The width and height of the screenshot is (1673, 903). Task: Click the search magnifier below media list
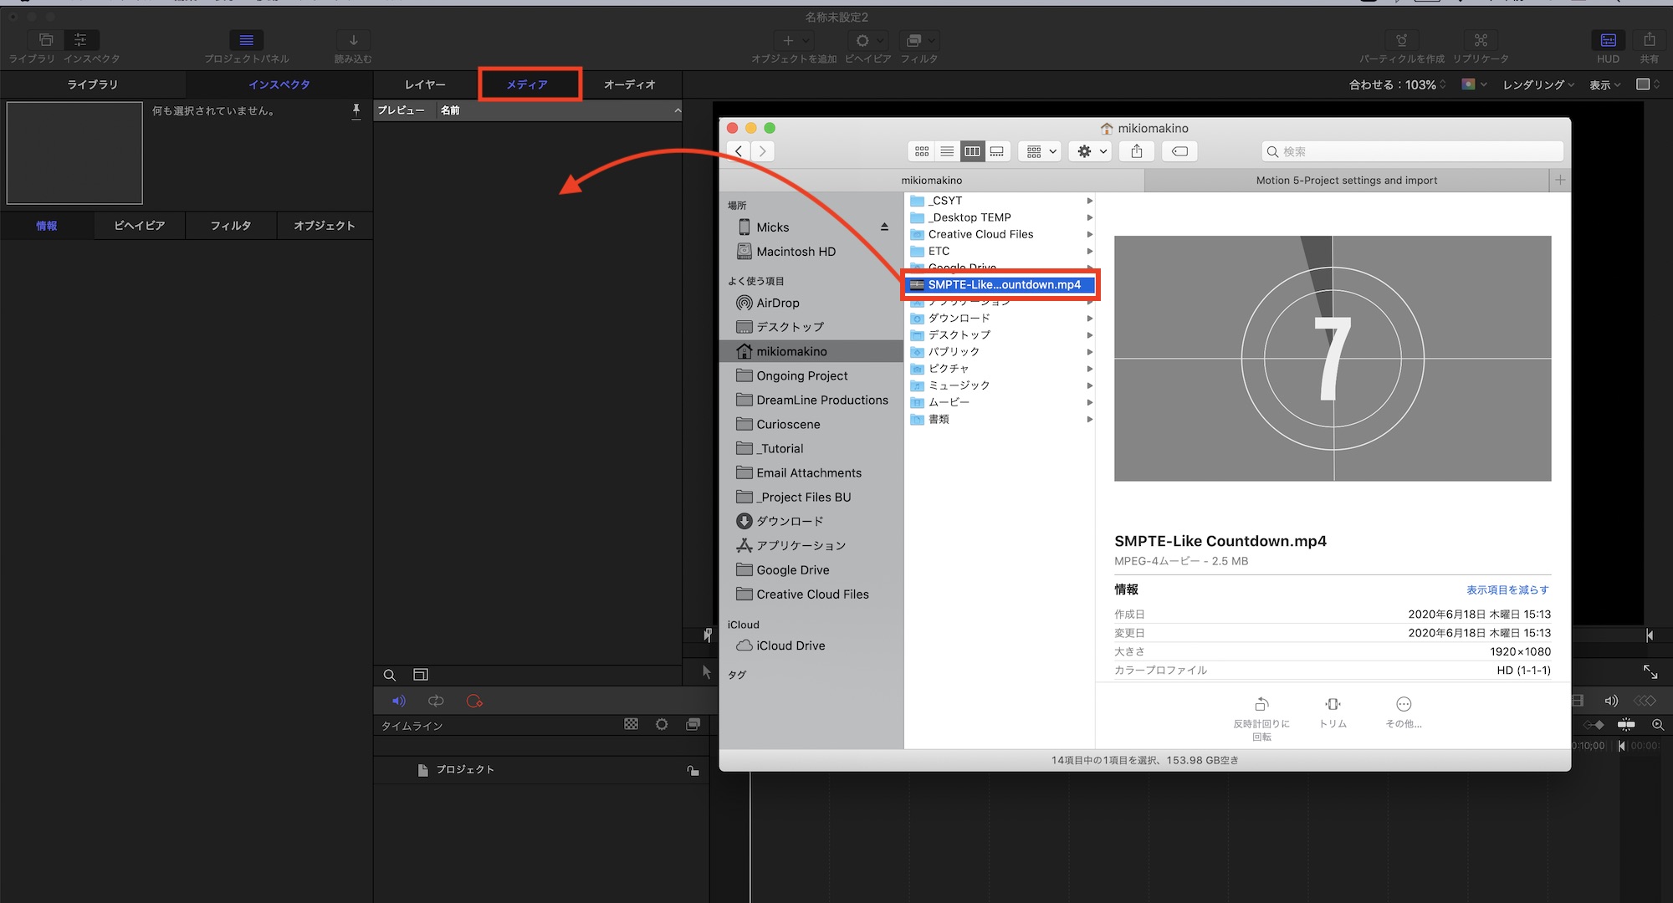click(390, 675)
